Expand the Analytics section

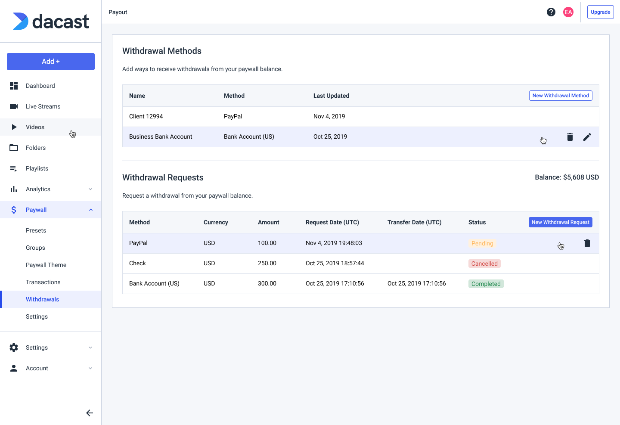(x=90, y=189)
